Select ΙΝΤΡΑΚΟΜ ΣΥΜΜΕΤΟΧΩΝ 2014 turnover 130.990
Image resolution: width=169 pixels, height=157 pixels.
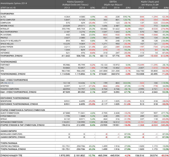(81, 122)
